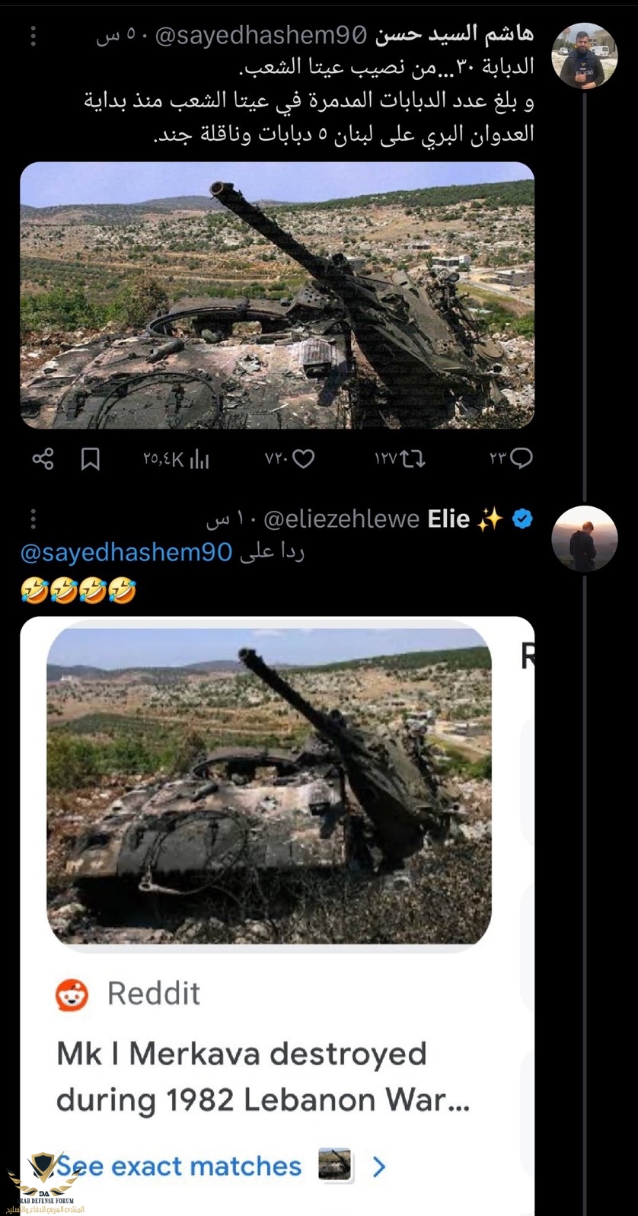This screenshot has width=638, height=1216.
Task: Expand exact matches with chevron arrow
Action: [379, 1166]
